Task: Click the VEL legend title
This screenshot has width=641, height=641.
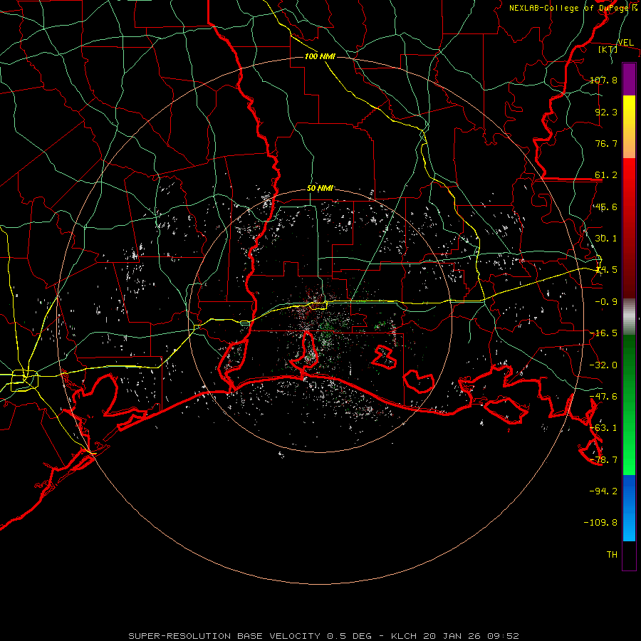Action: coord(625,43)
